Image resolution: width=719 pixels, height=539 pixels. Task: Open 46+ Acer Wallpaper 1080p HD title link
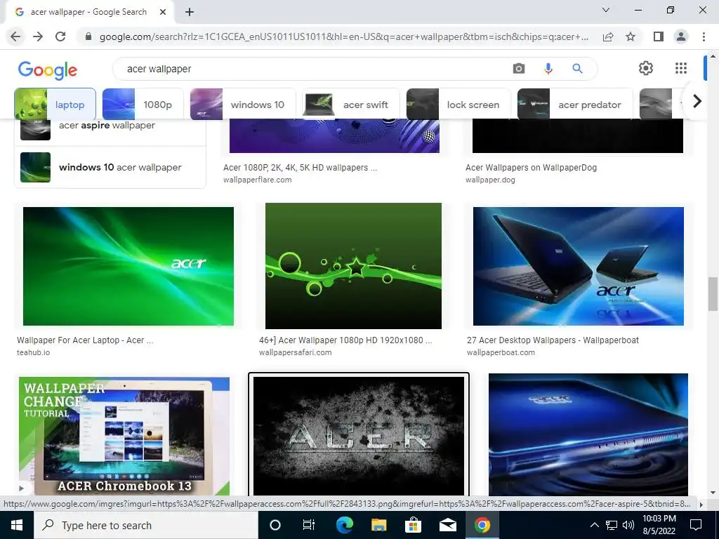[x=345, y=340]
